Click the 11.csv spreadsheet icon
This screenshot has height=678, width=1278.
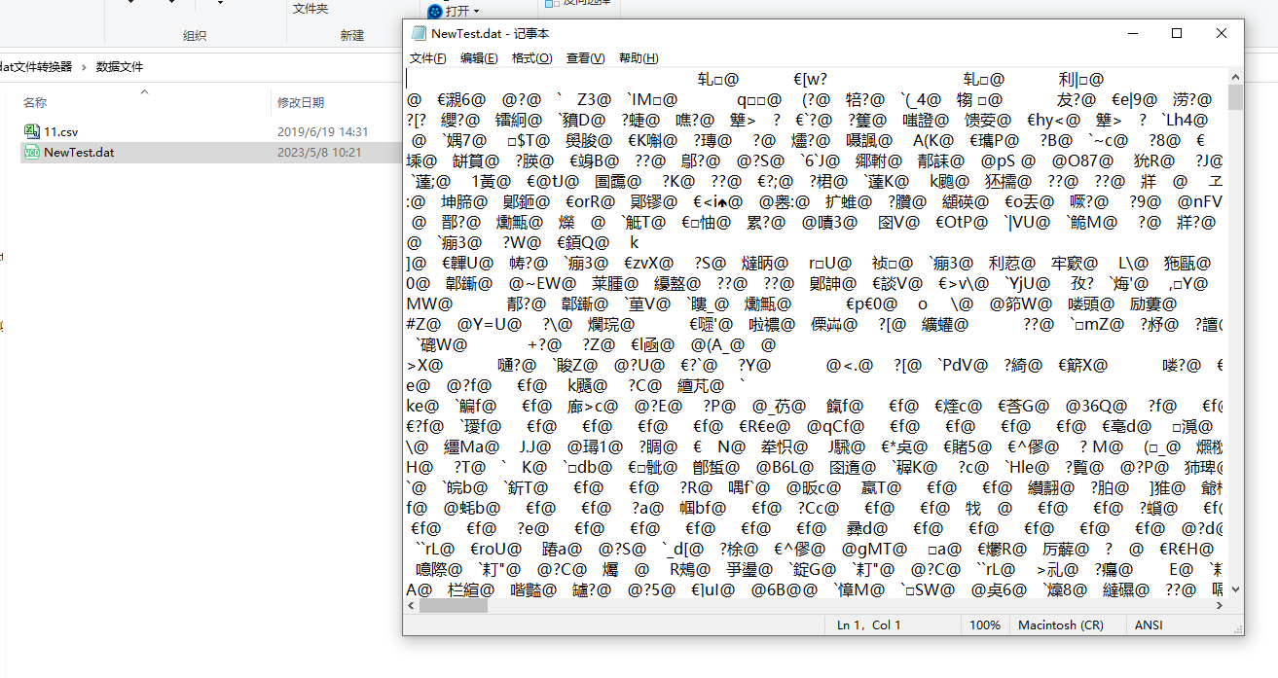[31, 131]
